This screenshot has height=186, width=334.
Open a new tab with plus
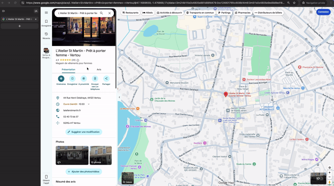pos(20,26)
